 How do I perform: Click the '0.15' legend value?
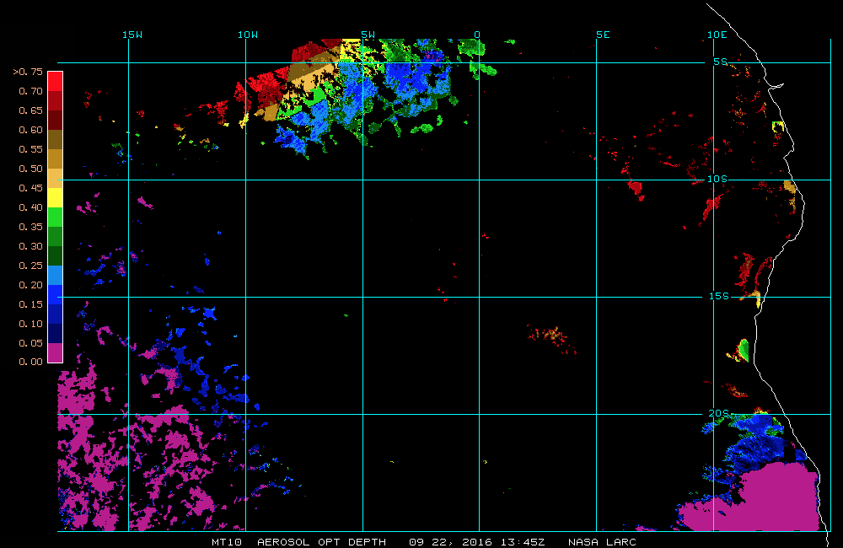pos(30,304)
